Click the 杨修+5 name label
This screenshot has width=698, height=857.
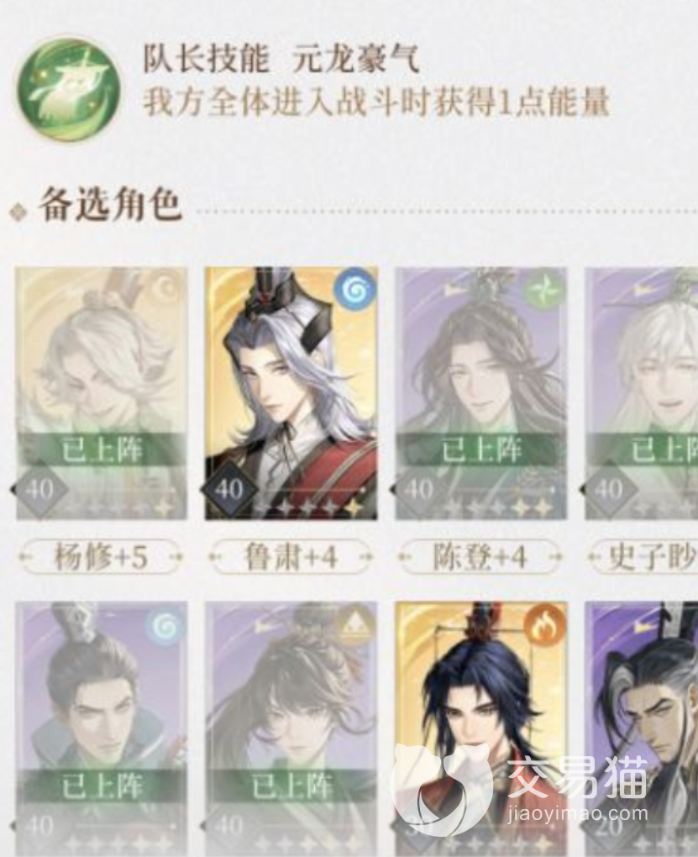[101, 557]
